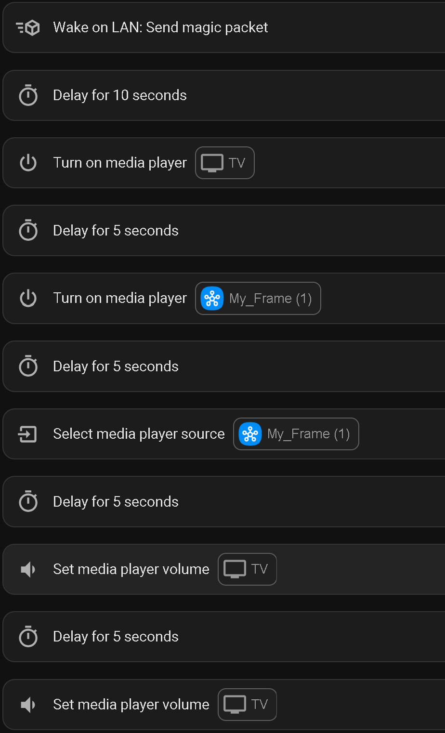
Task: Open the Delay for 10 seconds action
Action: 224,95
